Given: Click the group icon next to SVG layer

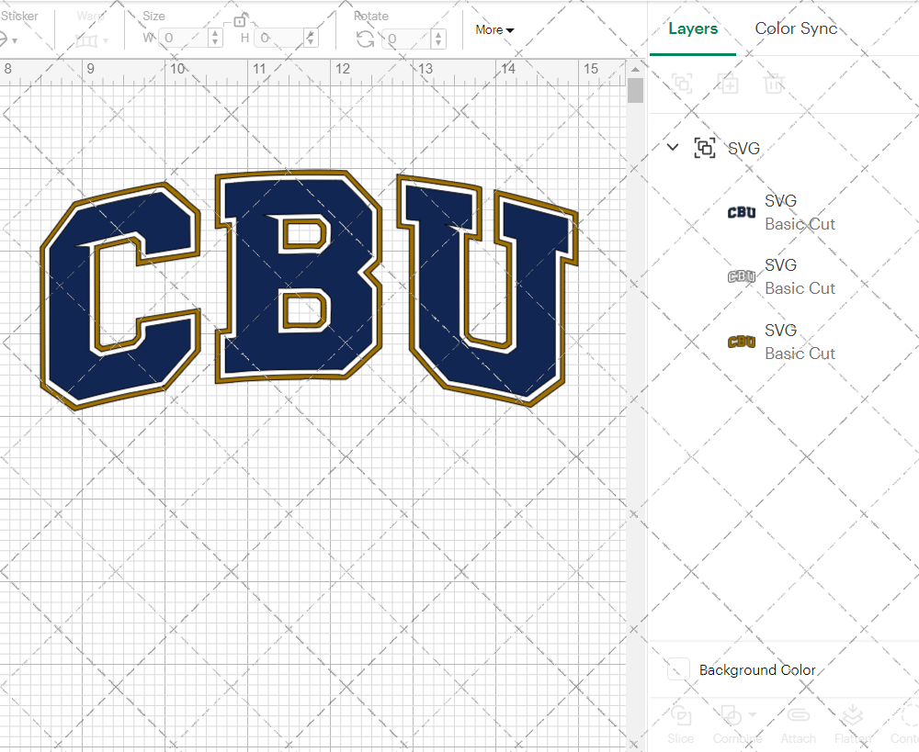Looking at the screenshot, I should (x=705, y=147).
